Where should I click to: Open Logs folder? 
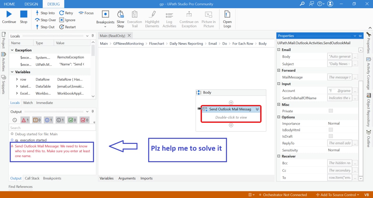227,19
